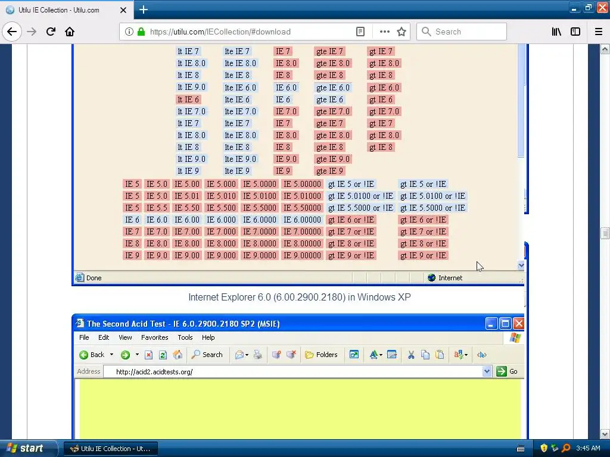Open the Firefox home page icon
This screenshot has width=610, height=457.
tap(70, 32)
